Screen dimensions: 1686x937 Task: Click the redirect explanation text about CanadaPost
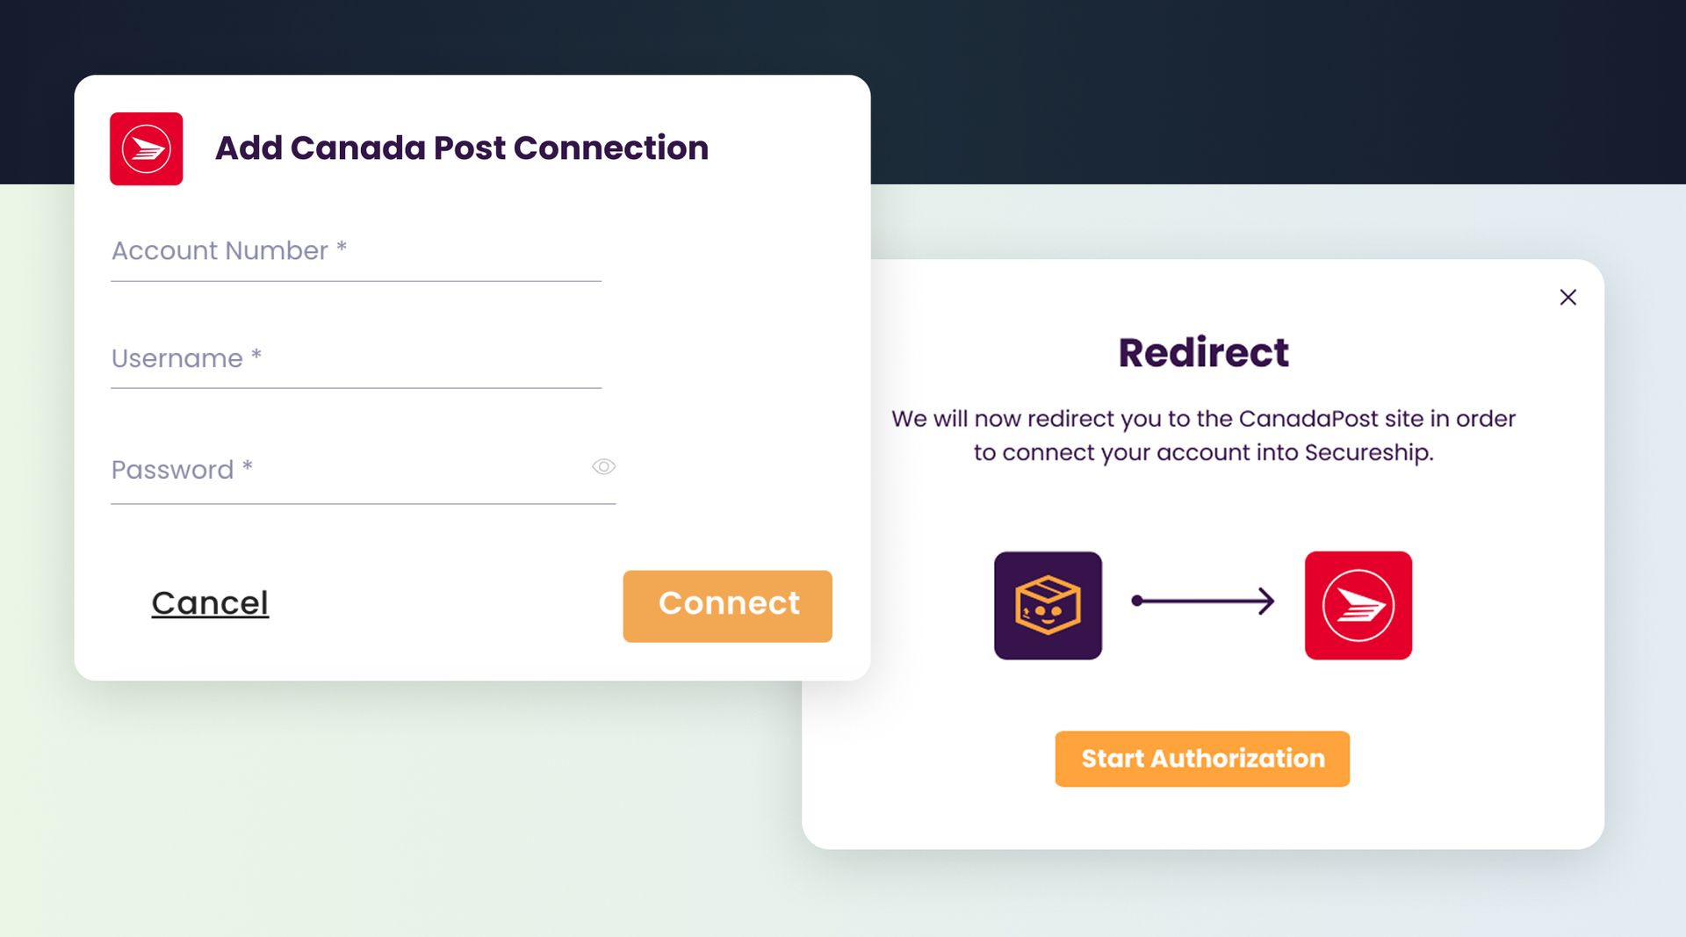1203,436
